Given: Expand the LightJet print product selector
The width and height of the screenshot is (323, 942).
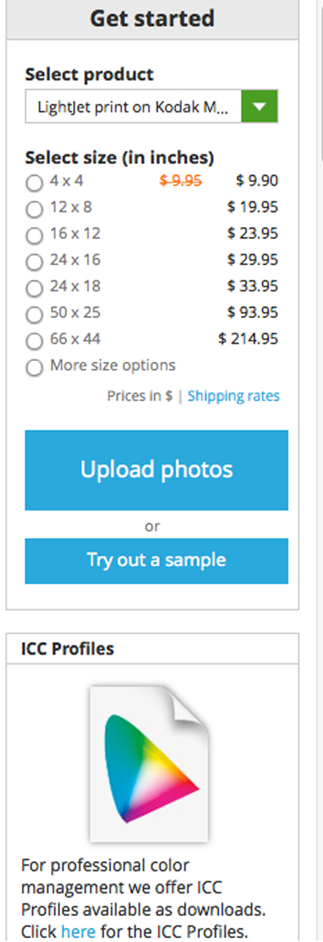Looking at the screenshot, I should (151, 108).
